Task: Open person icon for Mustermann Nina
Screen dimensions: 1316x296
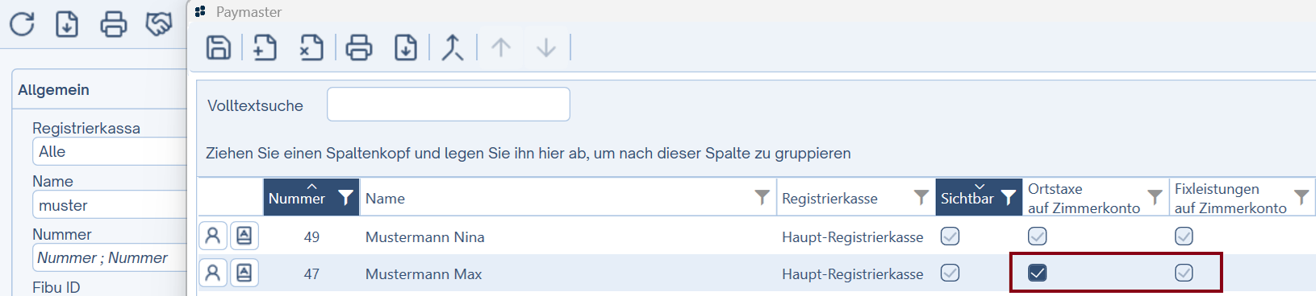Action: [213, 236]
